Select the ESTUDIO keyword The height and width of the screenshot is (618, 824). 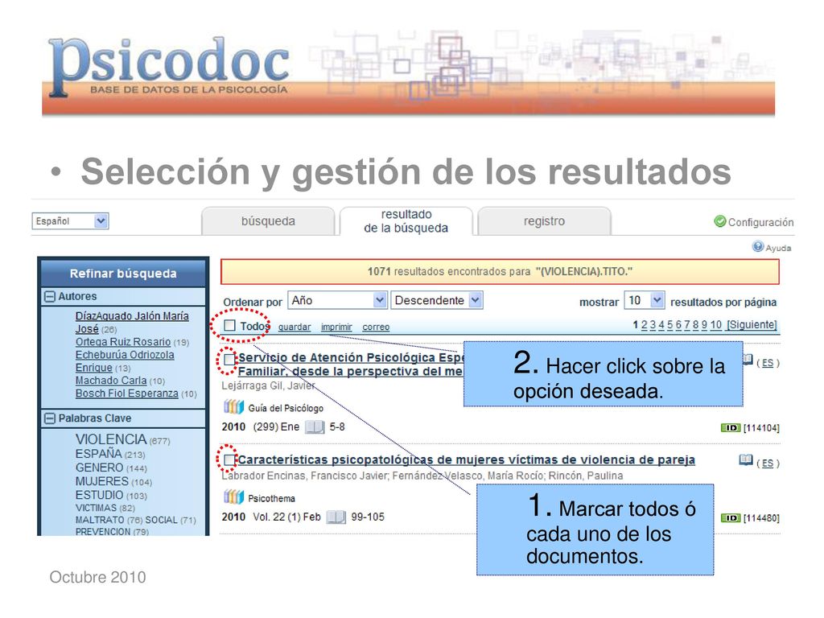click(x=99, y=495)
